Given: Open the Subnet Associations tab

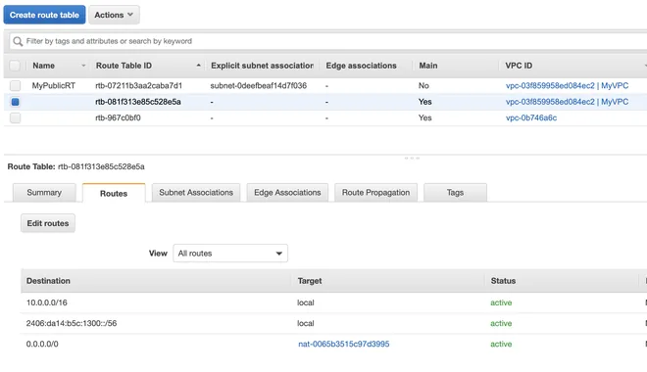Looking at the screenshot, I should 196,193.
